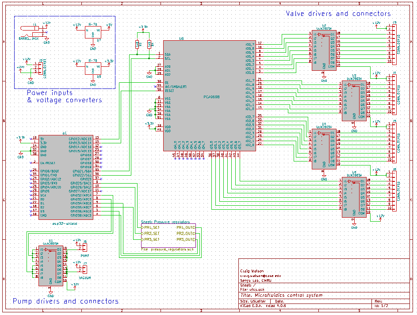Screen dimensions: 417x315
Task: Open the Pressure regulators hierarchical sheet
Action: coord(168,235)
